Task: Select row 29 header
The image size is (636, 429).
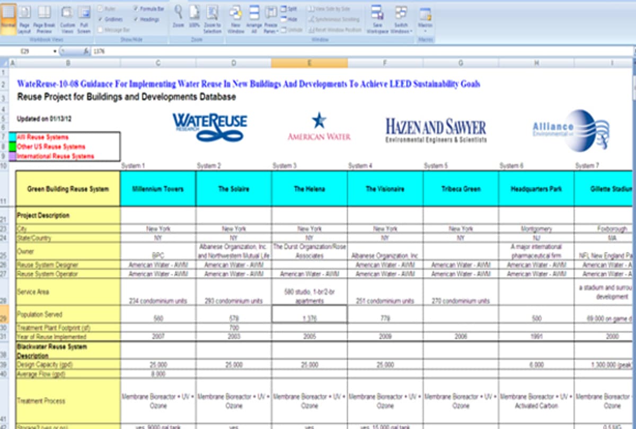Action: coord(4,314)
